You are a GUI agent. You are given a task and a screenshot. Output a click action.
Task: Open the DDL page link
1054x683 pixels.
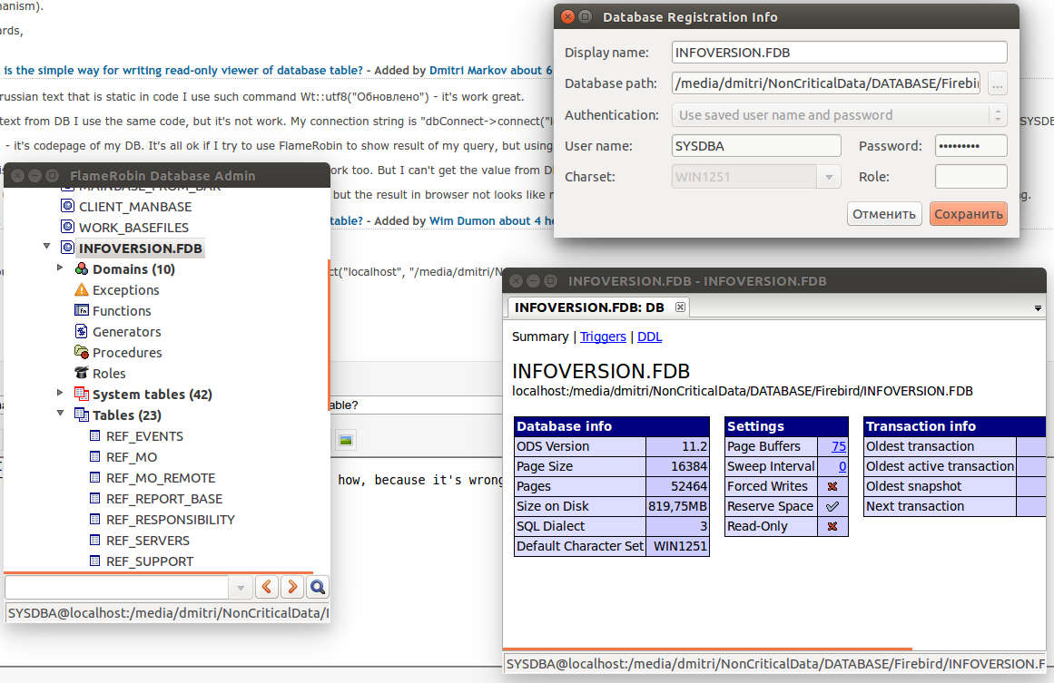649,337
